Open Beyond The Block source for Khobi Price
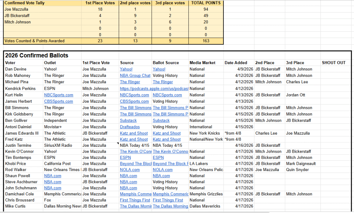Image resolution: width=354 pixels, height=213 pixels. pos(135,164)
